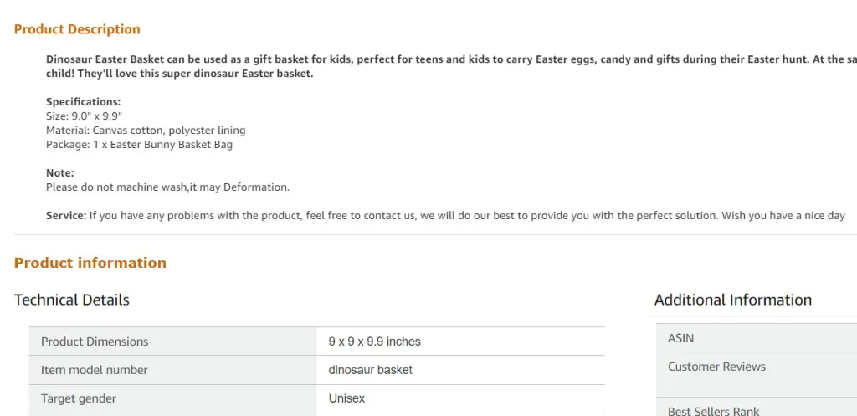
Task: Click the ASIN row label
Action: [680, 338]
